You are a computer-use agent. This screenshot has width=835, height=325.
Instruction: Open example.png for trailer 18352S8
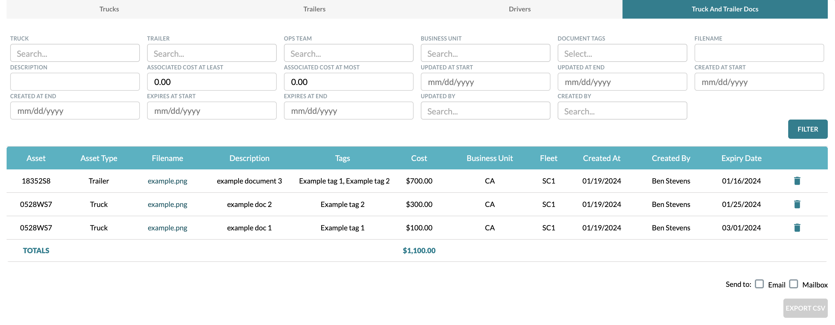coord(167,181)
